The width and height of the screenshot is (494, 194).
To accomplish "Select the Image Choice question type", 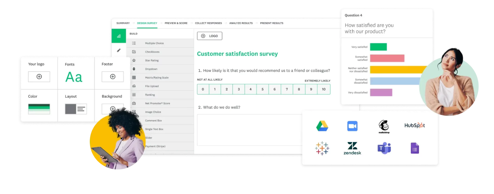I will click(x=160, y=112).
